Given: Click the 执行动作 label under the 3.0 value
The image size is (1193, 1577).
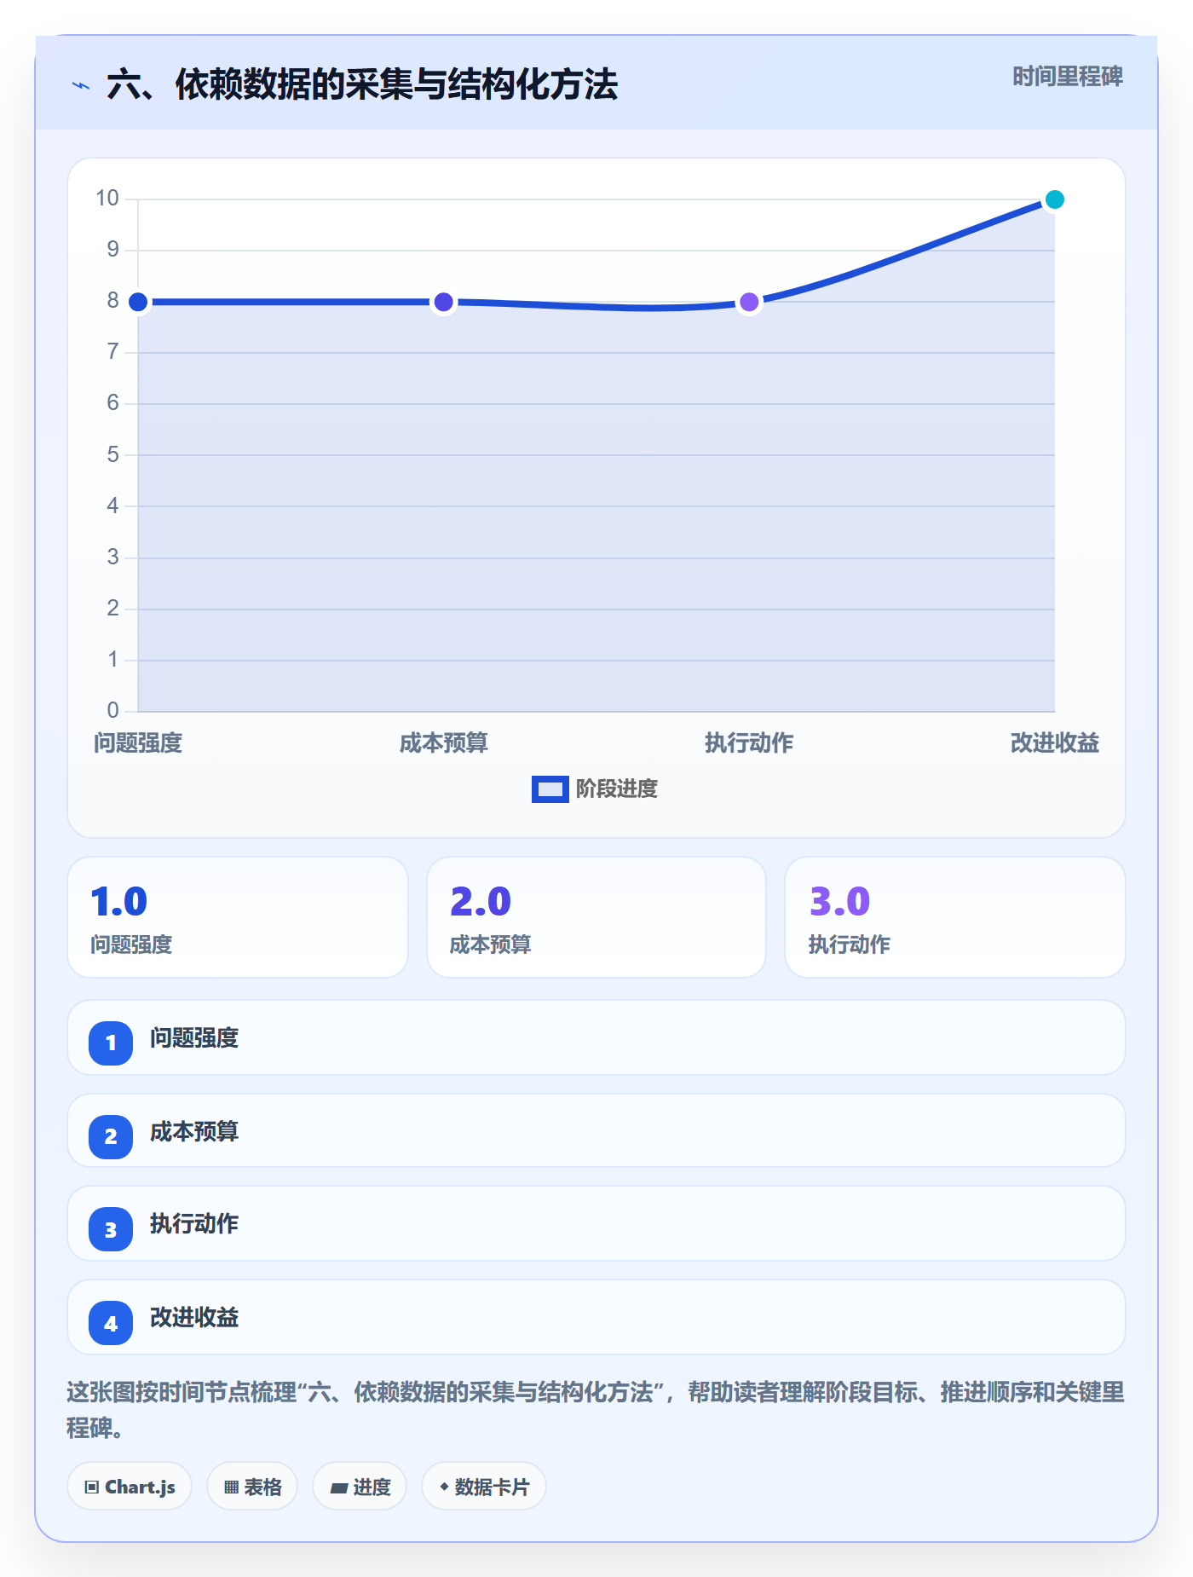Looking at the screenshot, I should point(850,944).
